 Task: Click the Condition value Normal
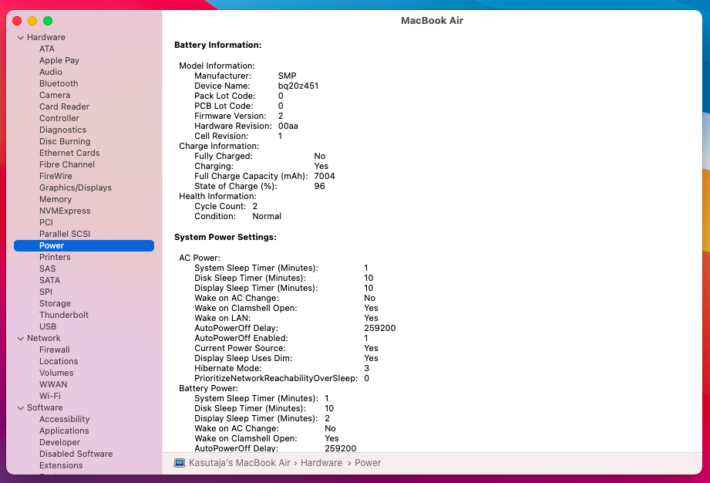[267, 216]
